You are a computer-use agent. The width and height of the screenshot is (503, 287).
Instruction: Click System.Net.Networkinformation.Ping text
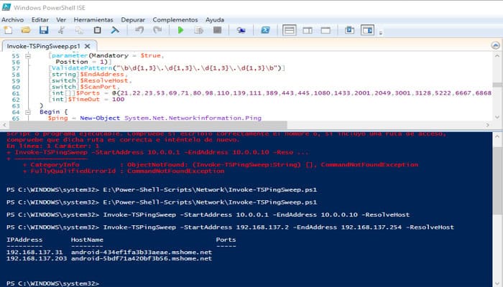(x=193, y=118)
